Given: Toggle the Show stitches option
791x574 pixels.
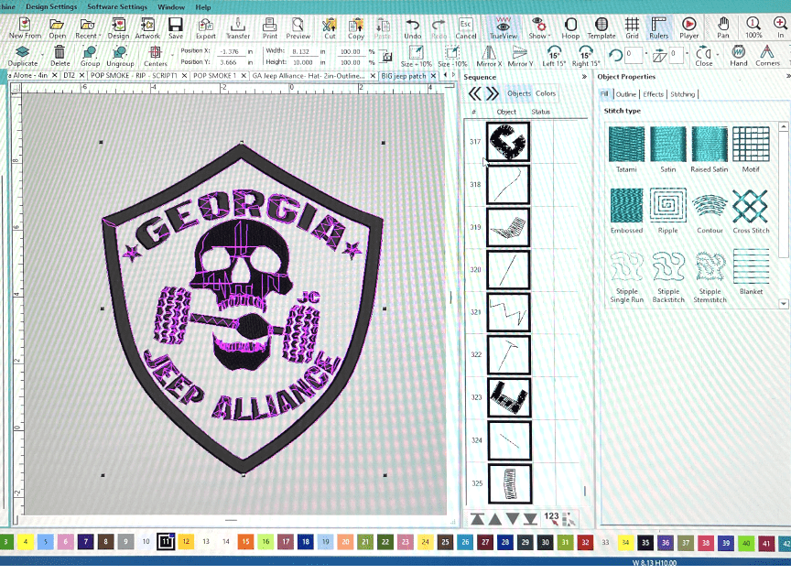Looking at the screenshot, I should 537,27.
